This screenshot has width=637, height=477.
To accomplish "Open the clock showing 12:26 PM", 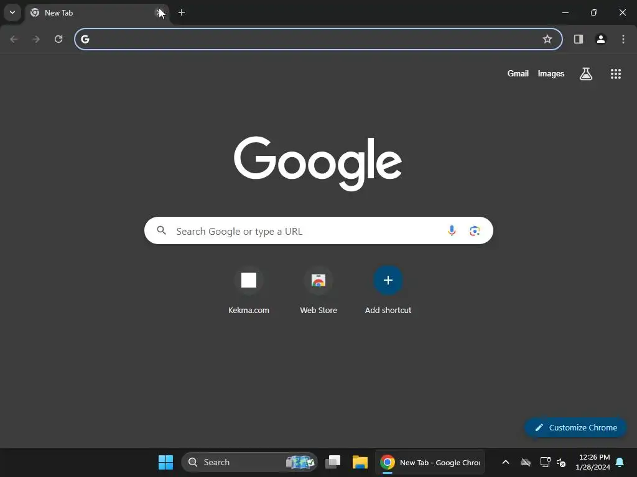I will point(593,462).
